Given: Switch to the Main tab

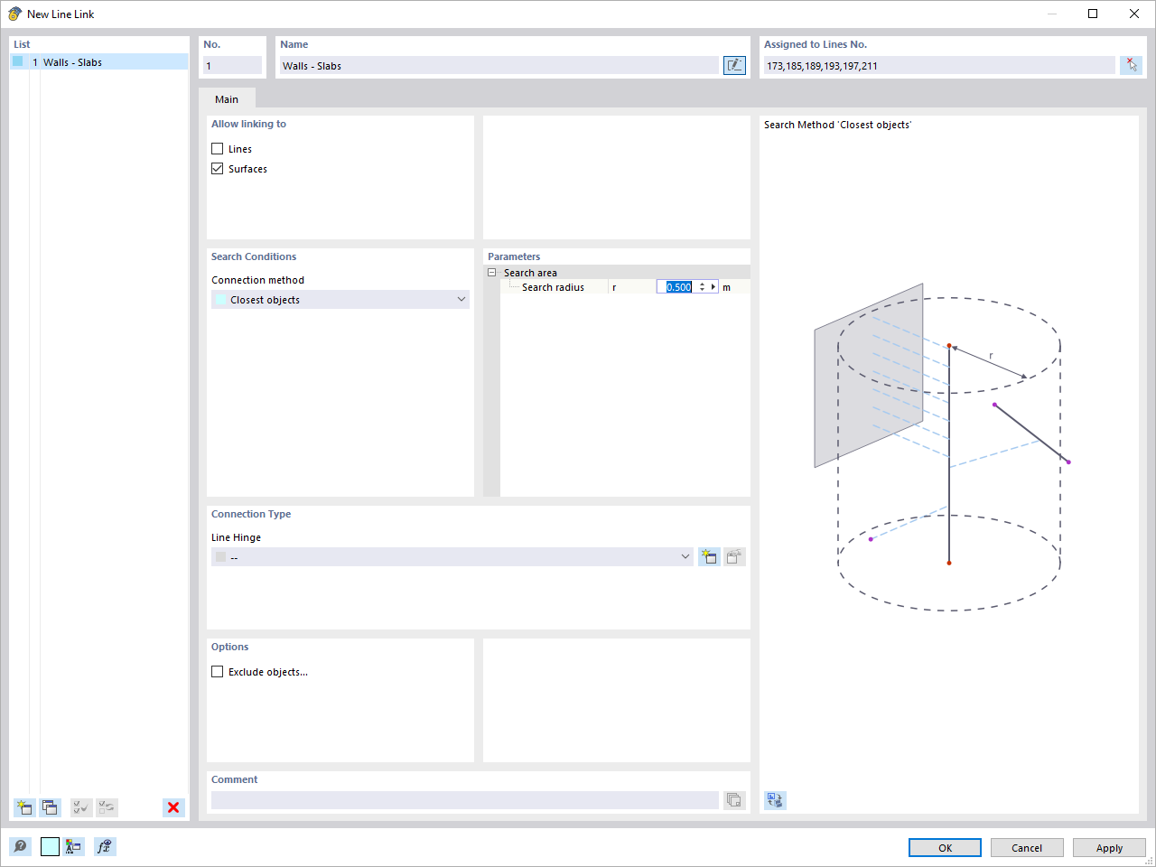Looking at the screenshot, I should tap(227, 98).
